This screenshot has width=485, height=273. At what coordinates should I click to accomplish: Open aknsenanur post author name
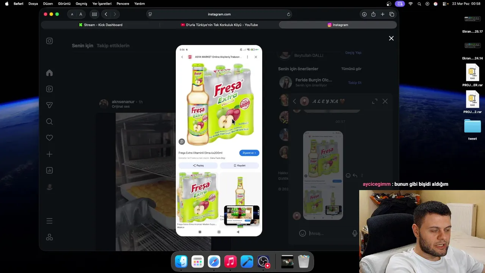pyautogui.click(x=123, y=102)
